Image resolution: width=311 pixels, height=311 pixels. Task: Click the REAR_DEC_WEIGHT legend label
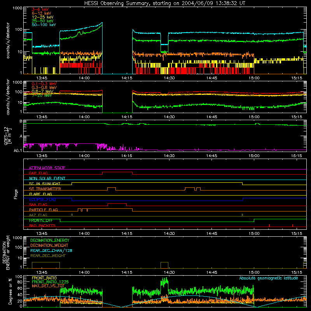pos(48,256)
